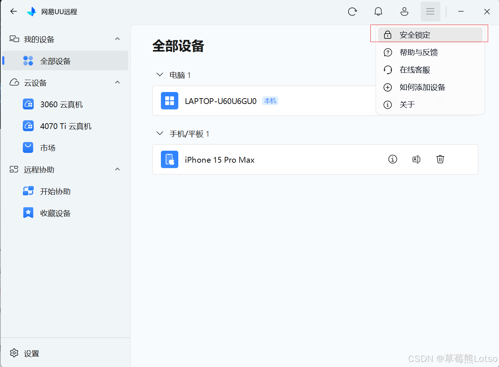Click the Windows icon of LAPTOP-U60U6GU0

pyautogui.click(x=170, y=101)
